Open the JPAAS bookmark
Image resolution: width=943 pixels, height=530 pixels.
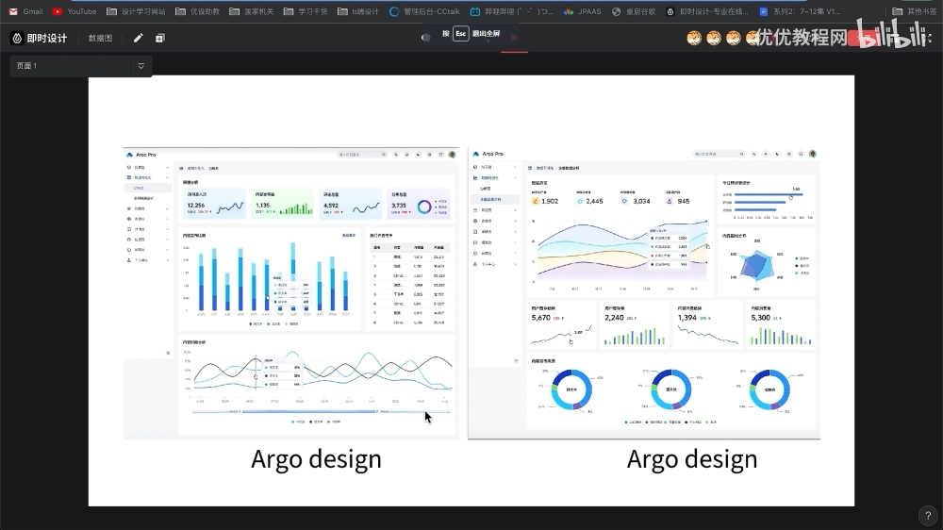(582, 11)
